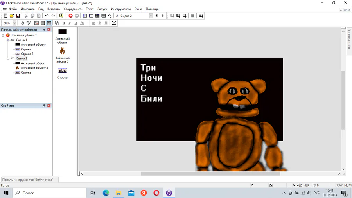Image resolution: width=352 pixels, height=198 pixels.
Task: Select the hand pan tool
Action: [x=22, y=23]
